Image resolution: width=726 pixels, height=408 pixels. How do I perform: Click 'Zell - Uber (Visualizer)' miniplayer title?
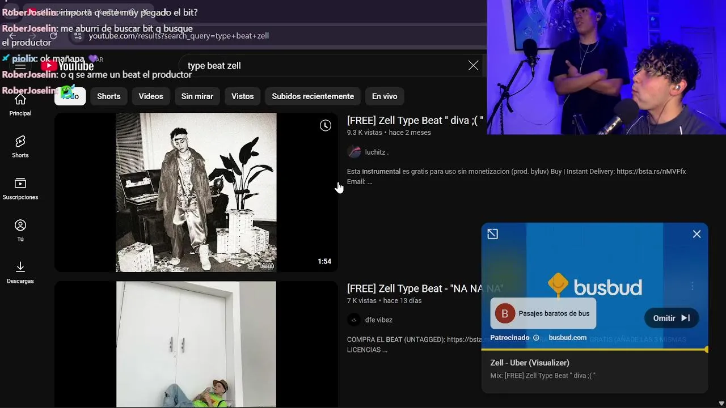(x=530, y=363)
